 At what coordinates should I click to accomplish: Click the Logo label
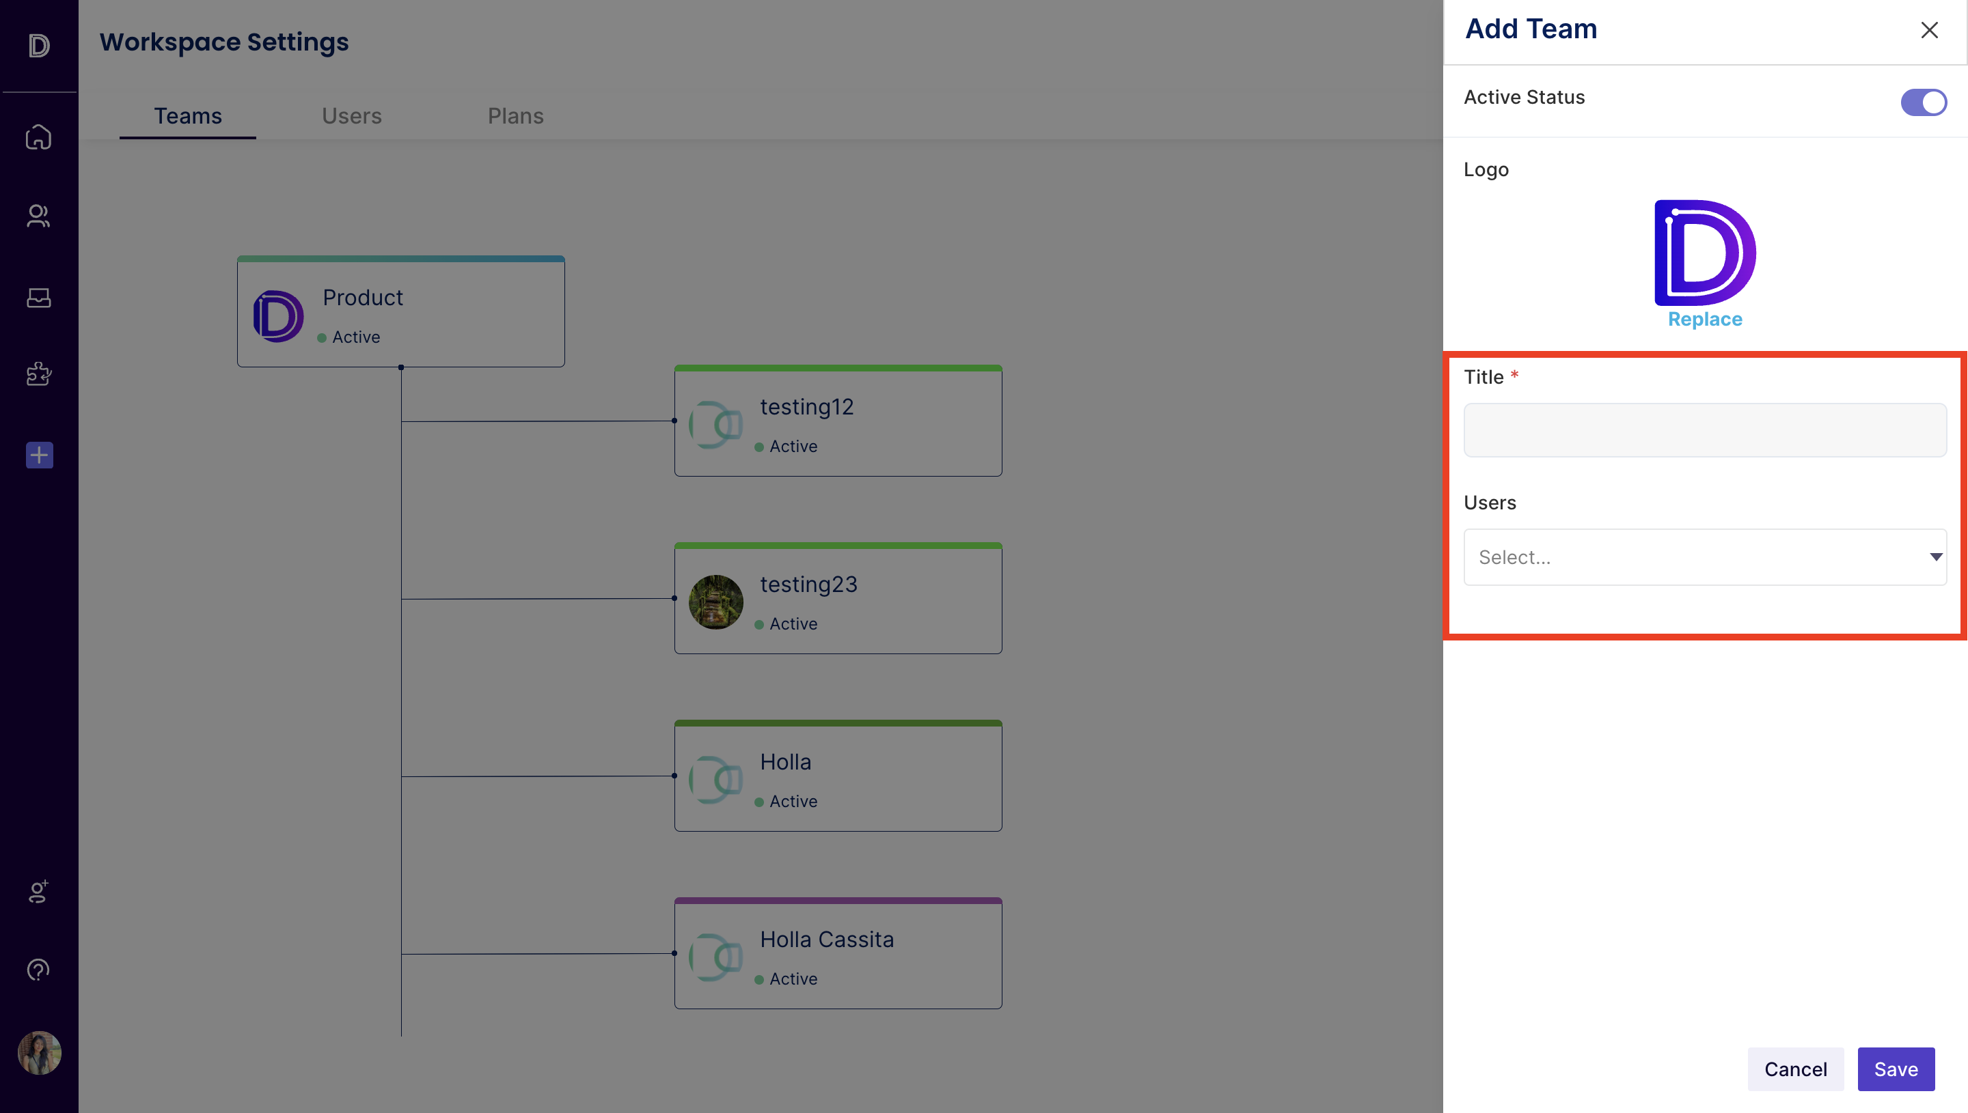point(1486,170)
